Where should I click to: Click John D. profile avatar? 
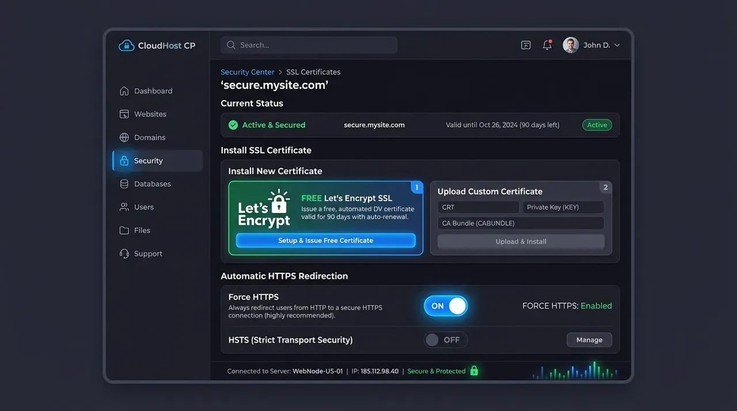click(571, 45)
